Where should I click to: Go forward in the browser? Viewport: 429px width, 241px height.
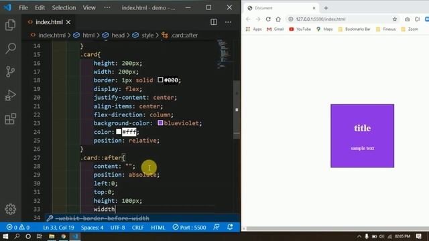[x=258, y=19]
